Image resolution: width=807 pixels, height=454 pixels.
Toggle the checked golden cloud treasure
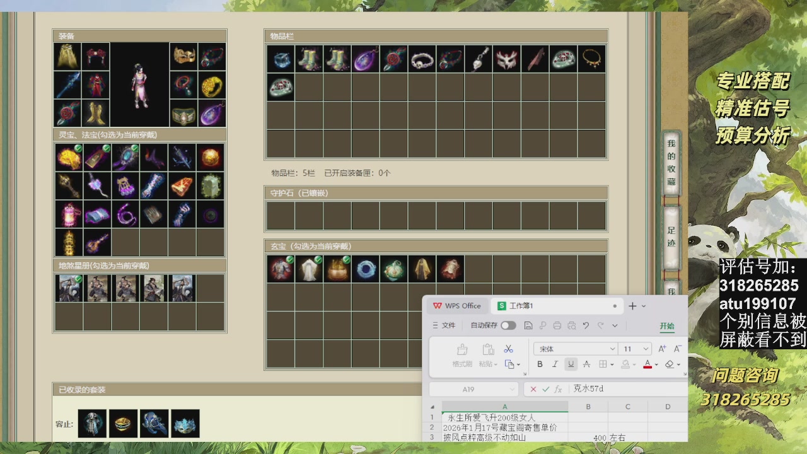click(69, 158)
